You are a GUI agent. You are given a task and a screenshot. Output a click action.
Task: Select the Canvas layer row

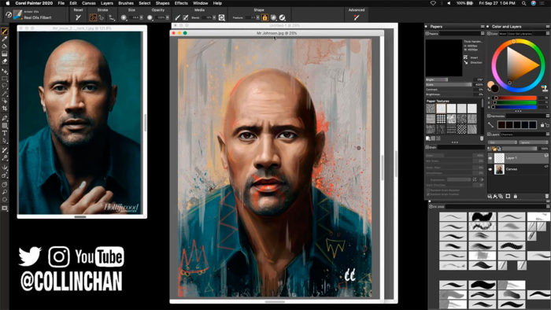point(518,170)
